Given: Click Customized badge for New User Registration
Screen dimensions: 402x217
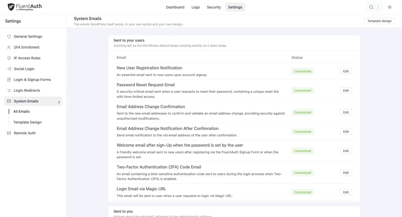Looking at the screenshot, I should [x=303, y=71].
